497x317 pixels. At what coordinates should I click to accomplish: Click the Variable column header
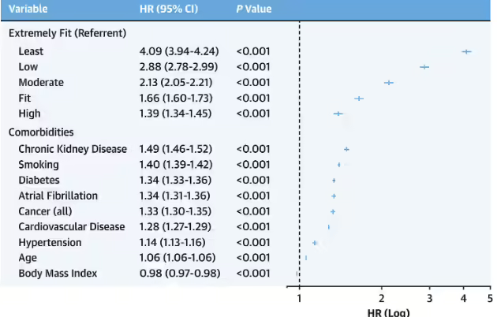click(28, 9)
